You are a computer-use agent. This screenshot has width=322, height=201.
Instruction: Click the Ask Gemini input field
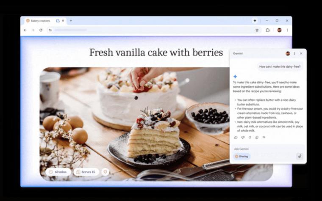click(264, 149)
